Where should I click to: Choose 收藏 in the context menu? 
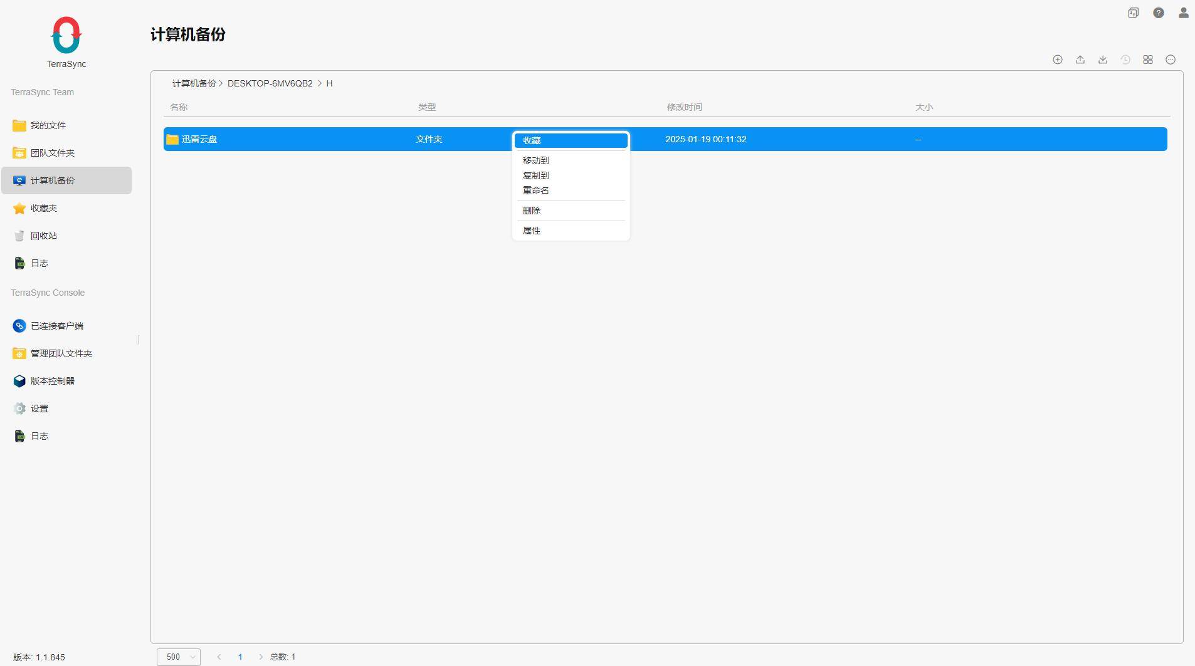(x=571, y=140)
